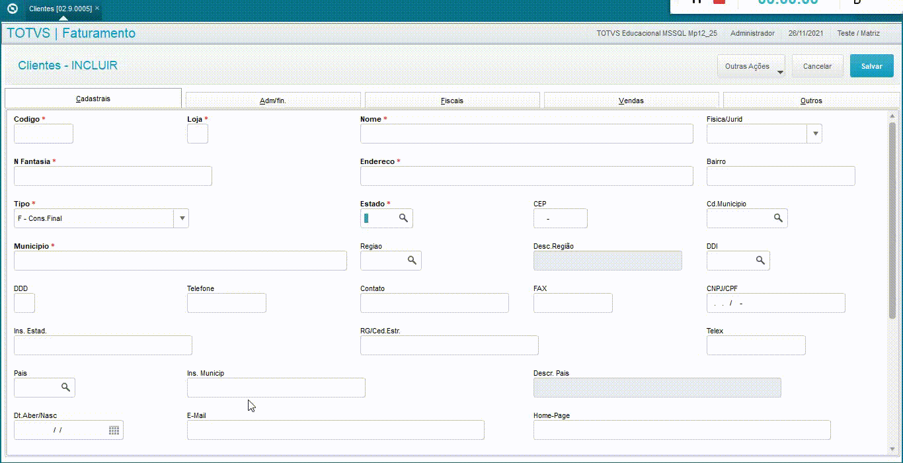Open Regiao lookup magnifier icon
This screenshot has height=463, width=903.
(412, 261)
